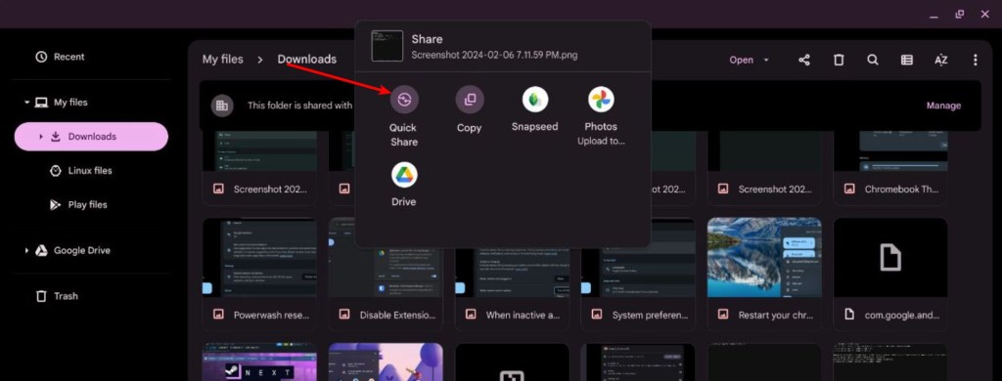Viewport: 1002px width, 381px height.
Task: Expand the Downloads folder arrow
Action: coord(41,137)
